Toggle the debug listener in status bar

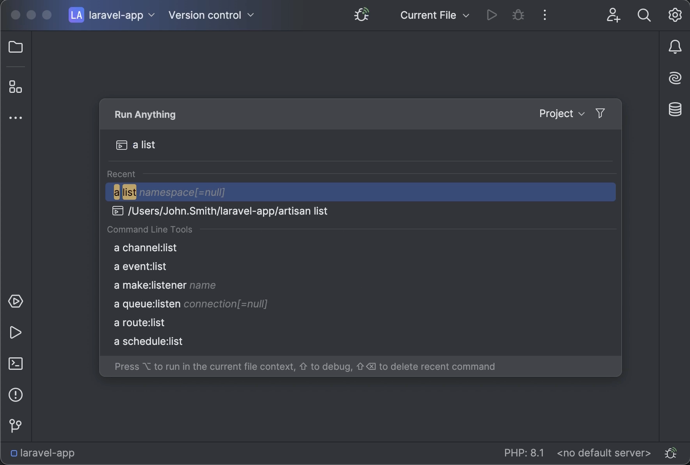click(x=671, y=453)
